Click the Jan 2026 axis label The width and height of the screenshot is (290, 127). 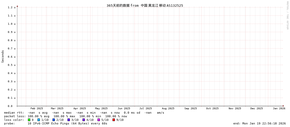(x=279, y=108)
